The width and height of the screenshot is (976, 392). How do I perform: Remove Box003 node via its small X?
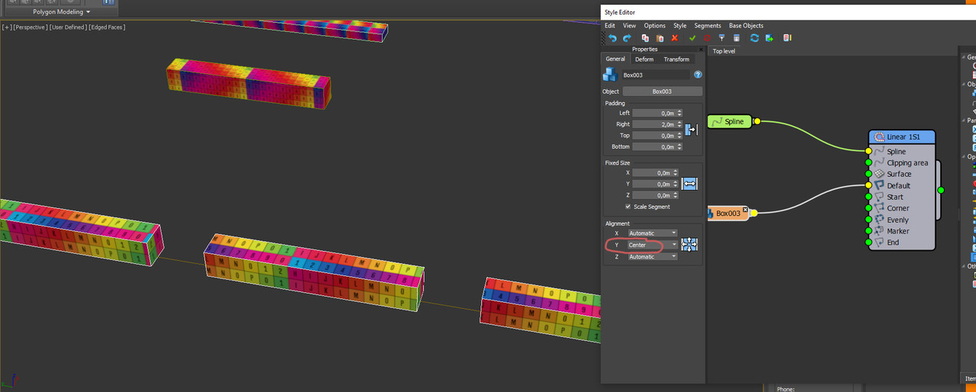click(x=745, y=210)
